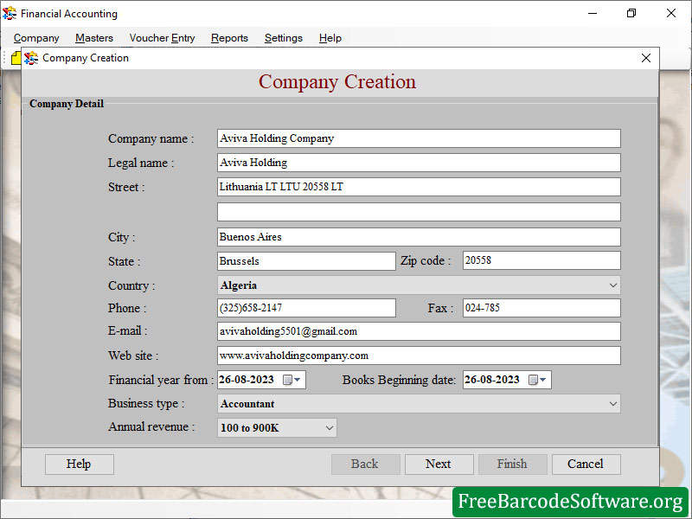Click the Financial Accounting title bar icon
Screen dimensions: 692x519
click(13, 13)
